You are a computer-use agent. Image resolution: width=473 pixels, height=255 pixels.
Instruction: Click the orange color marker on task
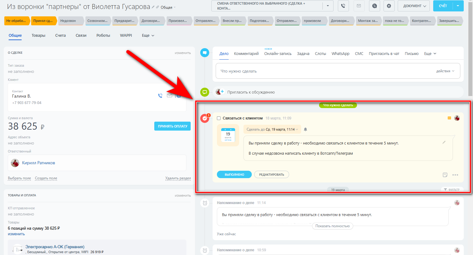tap(449, 118)
